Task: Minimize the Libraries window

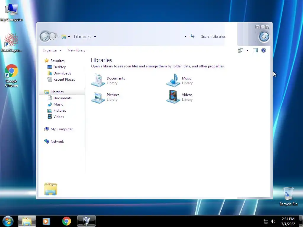Action: point(257,27)
